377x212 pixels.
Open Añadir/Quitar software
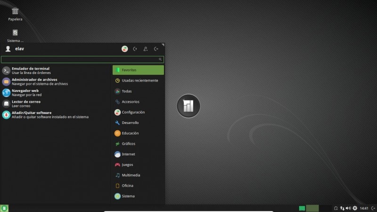tap(55, 114)
